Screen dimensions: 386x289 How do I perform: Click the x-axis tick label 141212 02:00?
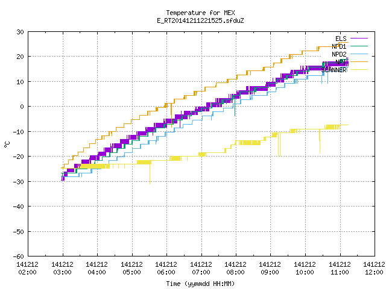(x=28, y=269)
